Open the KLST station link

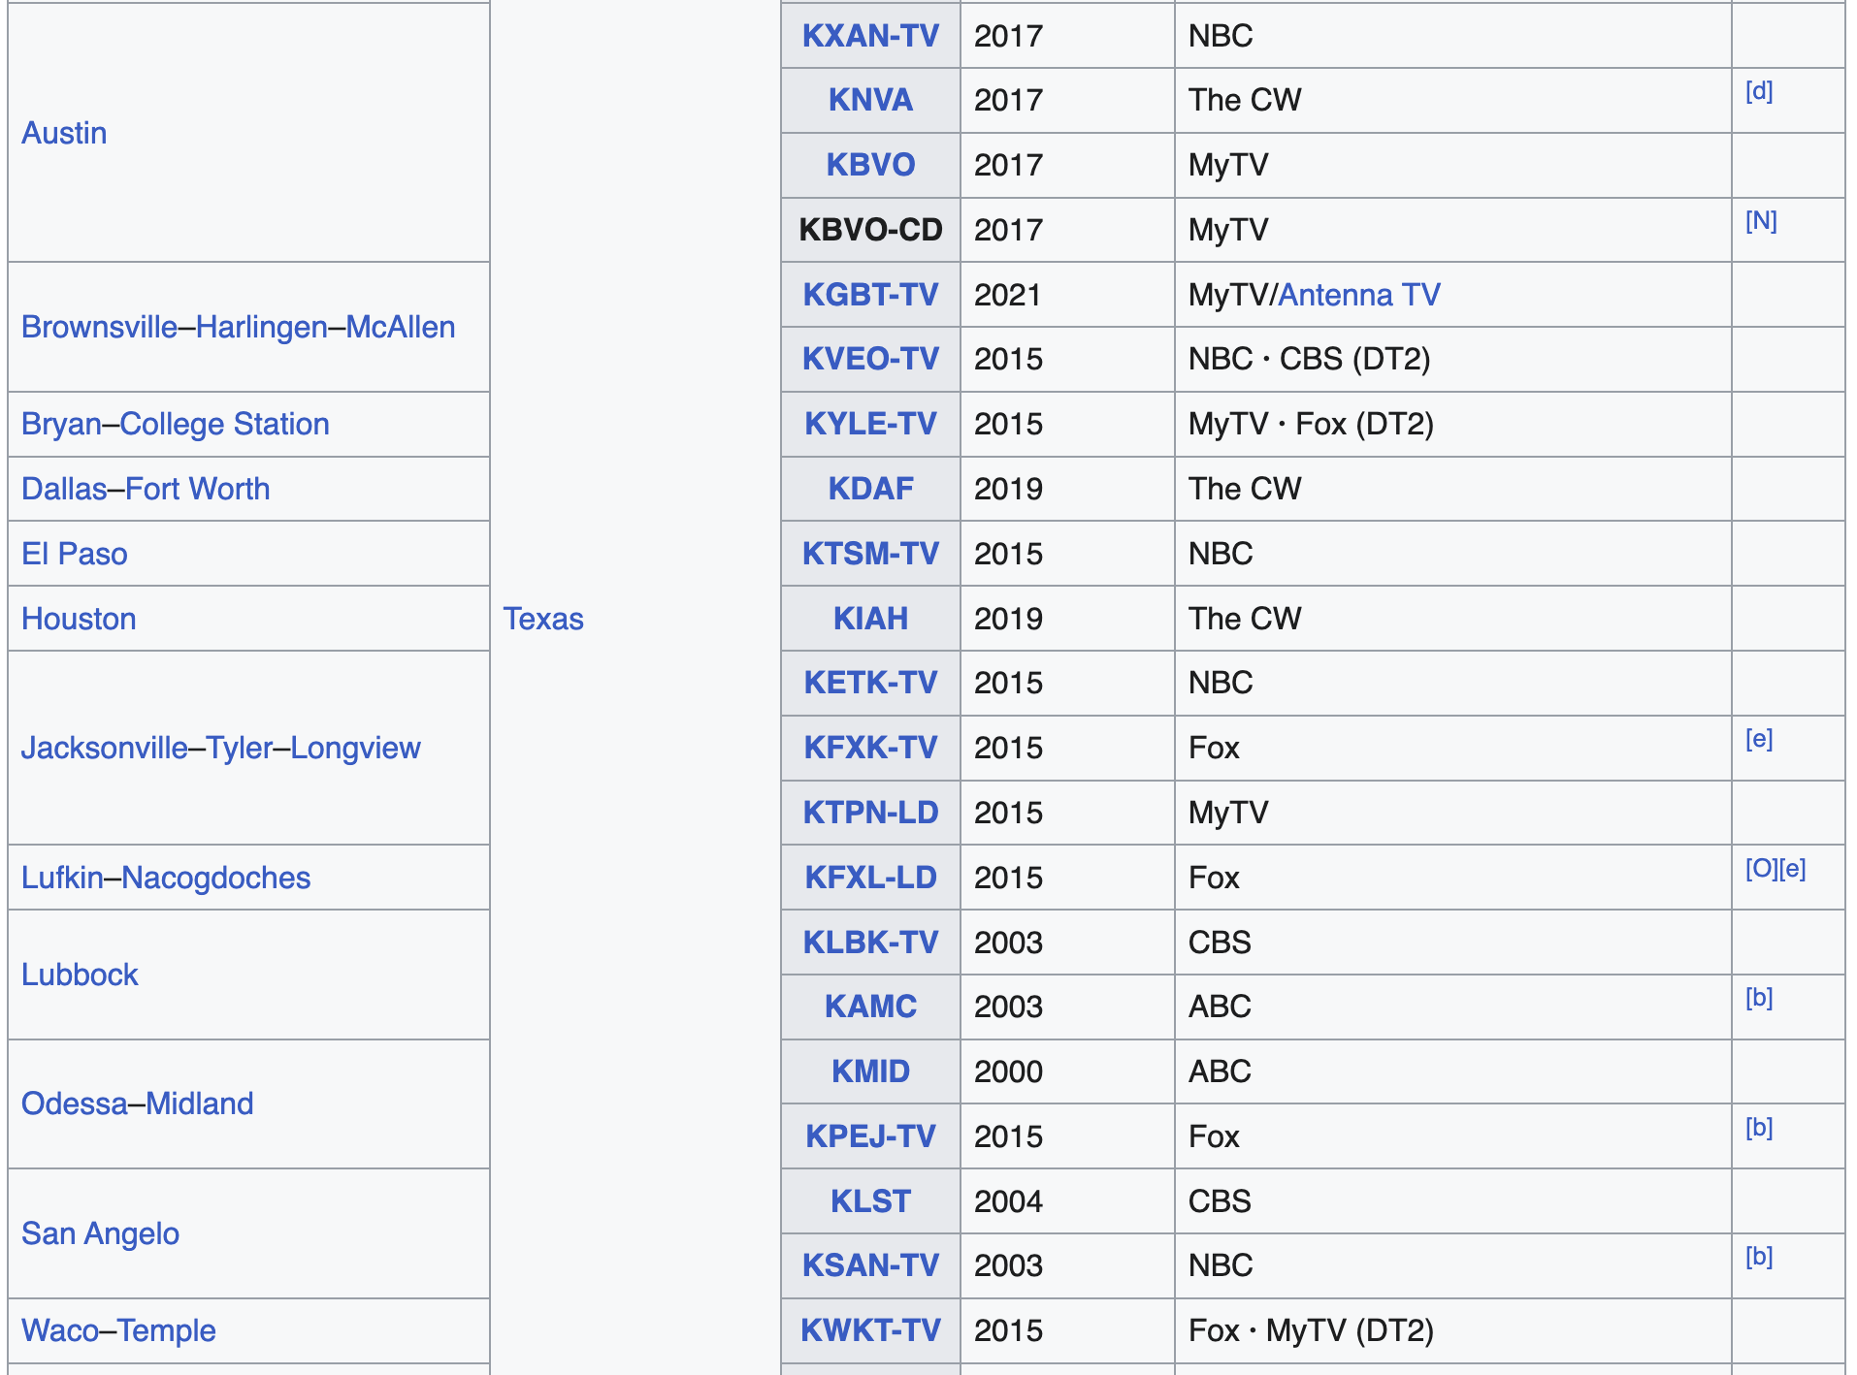pos(870,1201)
